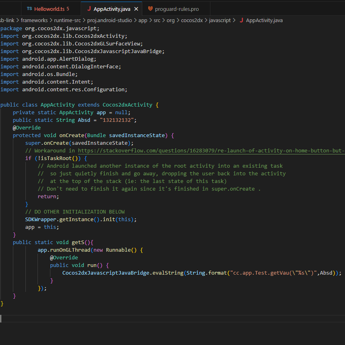Click the problem count badge on Helloworld.ts tab

[68, 9]
